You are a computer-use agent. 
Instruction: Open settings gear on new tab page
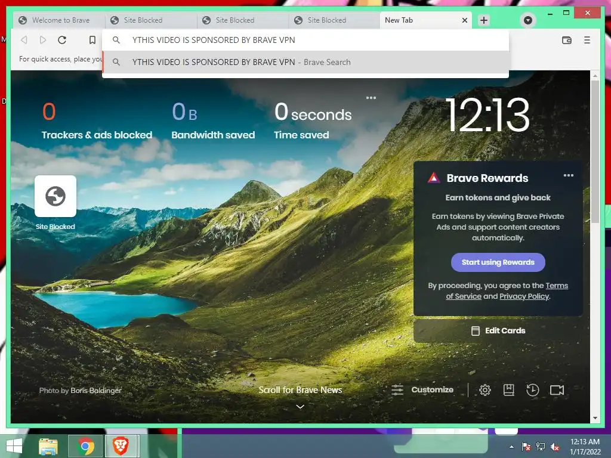(485, 390)
